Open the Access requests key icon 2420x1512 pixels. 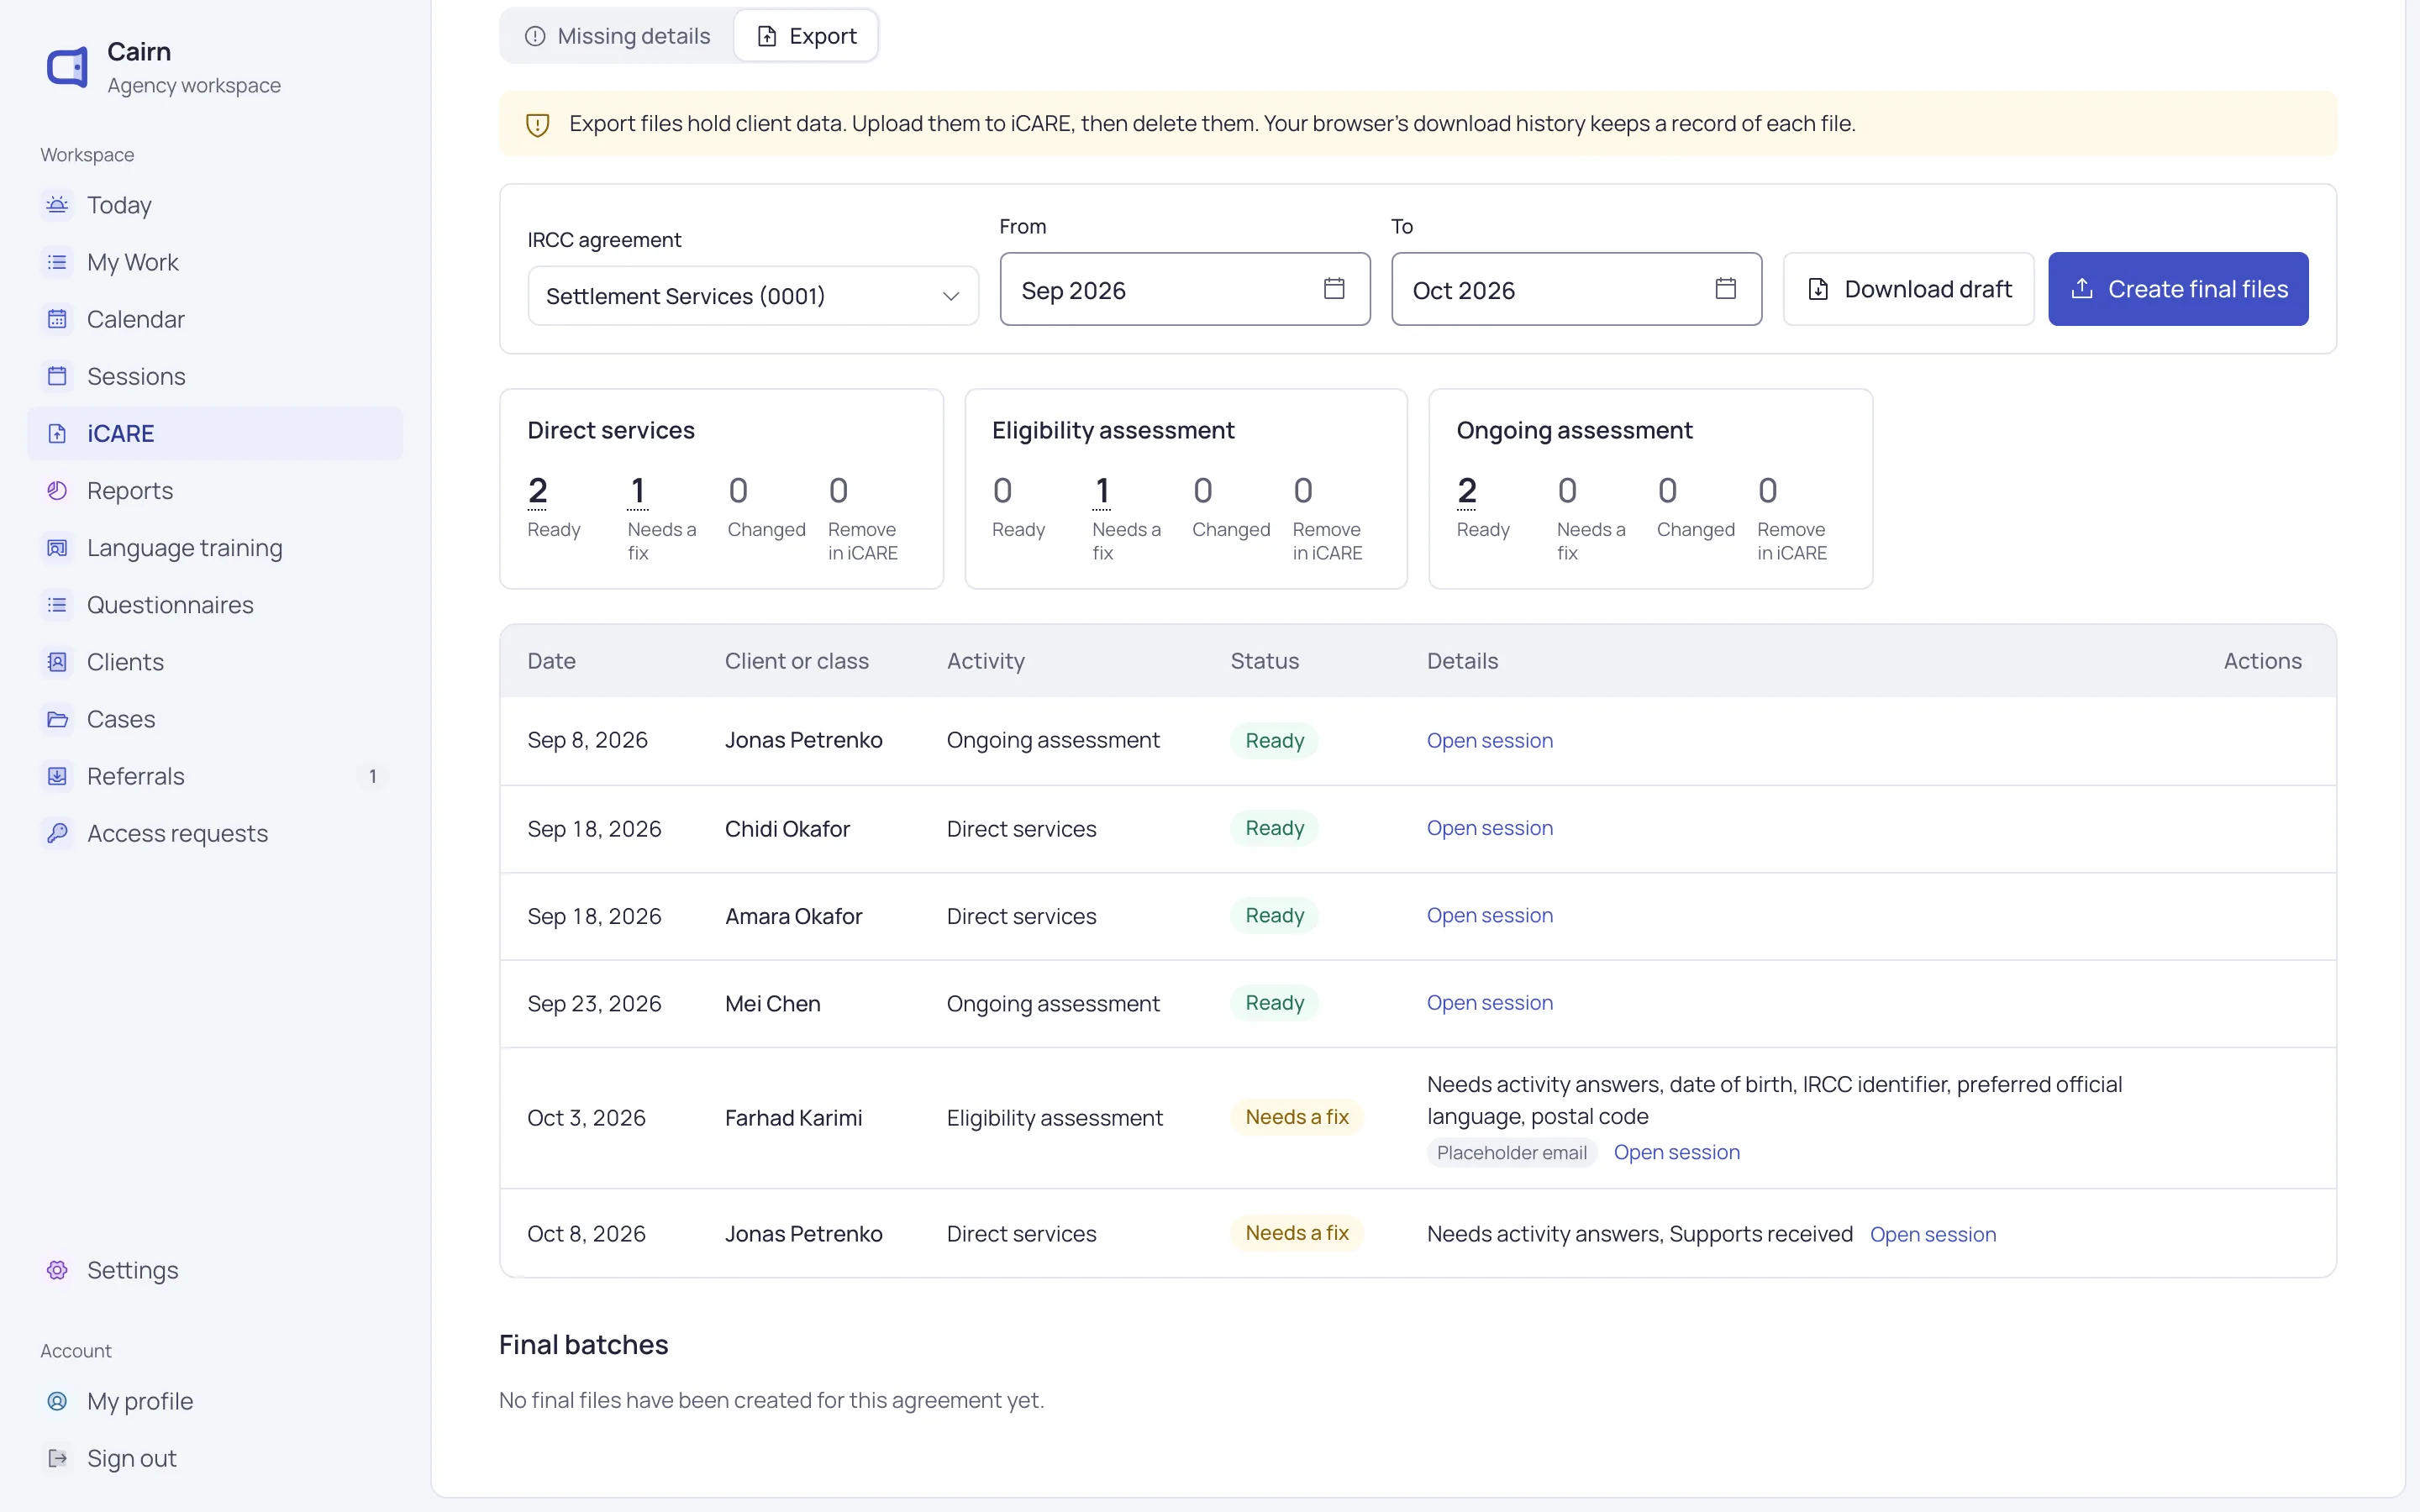pyautogui.click(x=57, y=832)
